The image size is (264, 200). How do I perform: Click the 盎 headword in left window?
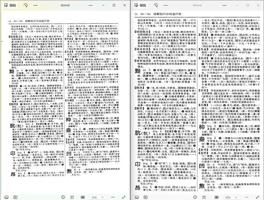point(68,130)
